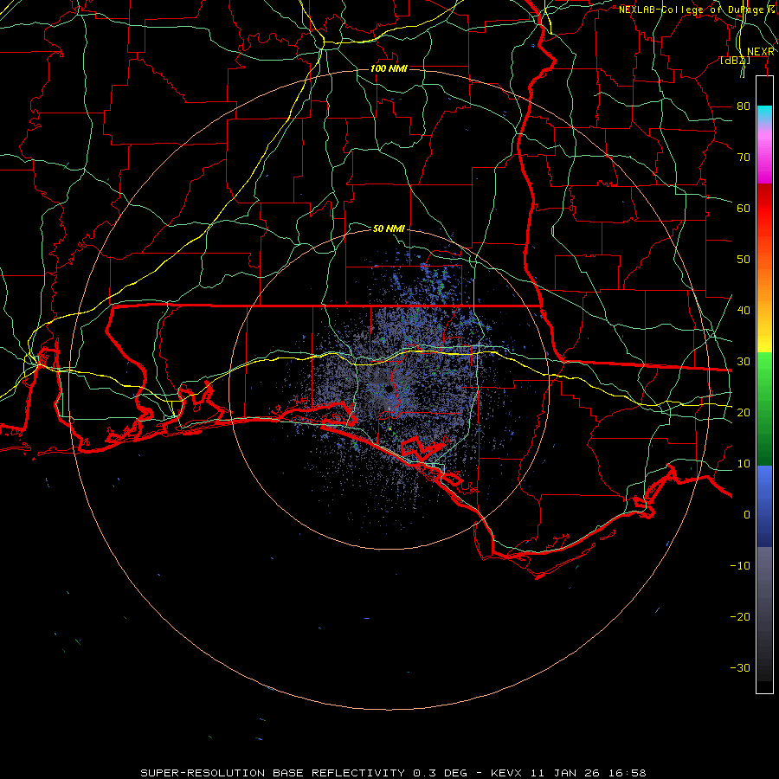Click the NEXR label near the top right

[761, 52]
